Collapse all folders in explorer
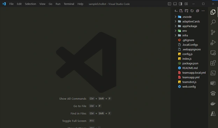 coord(197,11)
